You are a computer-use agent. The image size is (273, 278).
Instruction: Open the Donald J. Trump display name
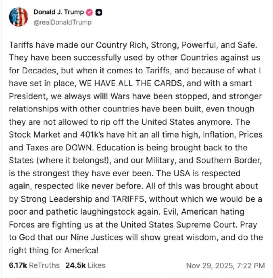(x=58, y=12)
